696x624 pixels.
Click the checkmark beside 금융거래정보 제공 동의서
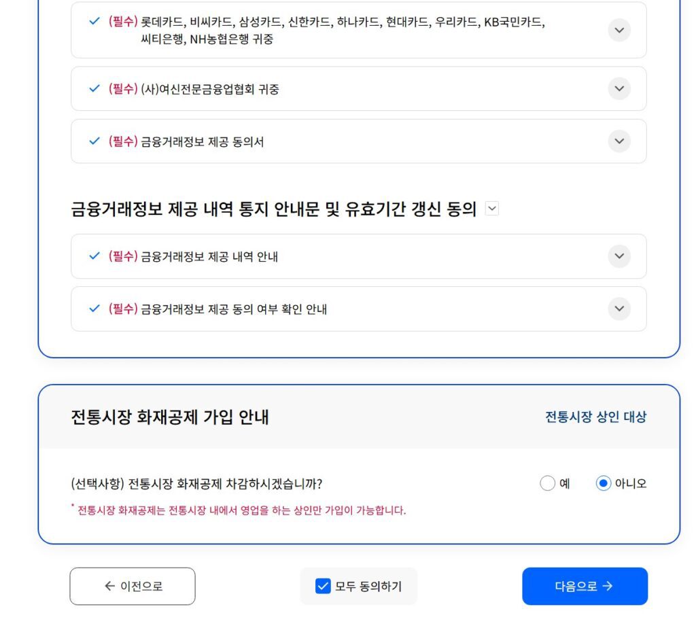click(x=93, y=141)
